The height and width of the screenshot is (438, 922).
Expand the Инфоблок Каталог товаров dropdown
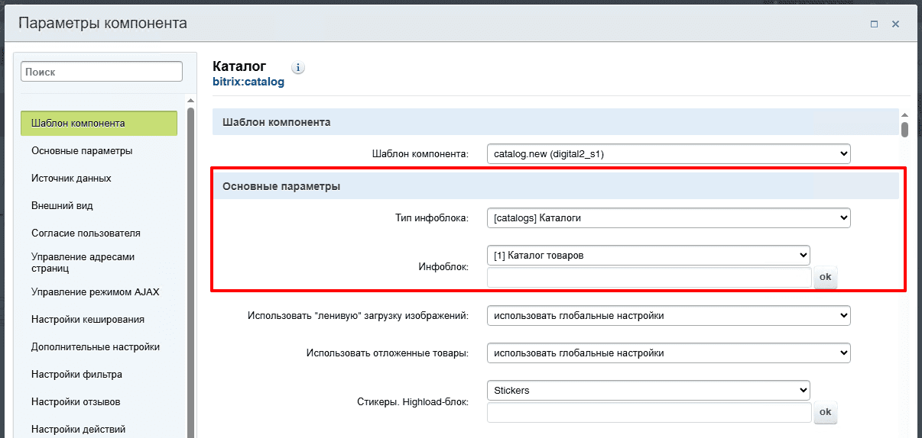[648, 256]
